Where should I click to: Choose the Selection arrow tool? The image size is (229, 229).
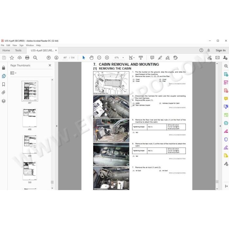point(84,58)
